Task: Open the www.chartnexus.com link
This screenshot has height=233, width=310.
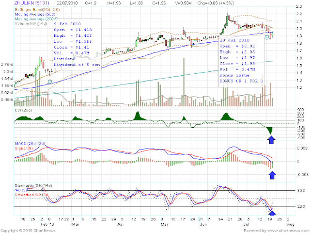Action: (x=287, y=231)
